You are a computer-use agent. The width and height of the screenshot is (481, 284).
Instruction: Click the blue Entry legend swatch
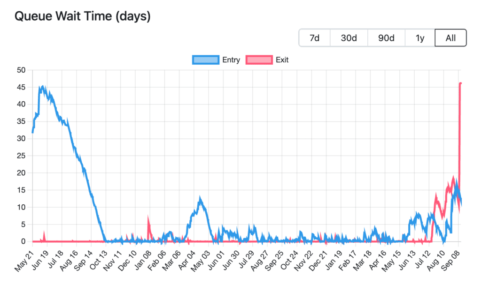point(206,60)
